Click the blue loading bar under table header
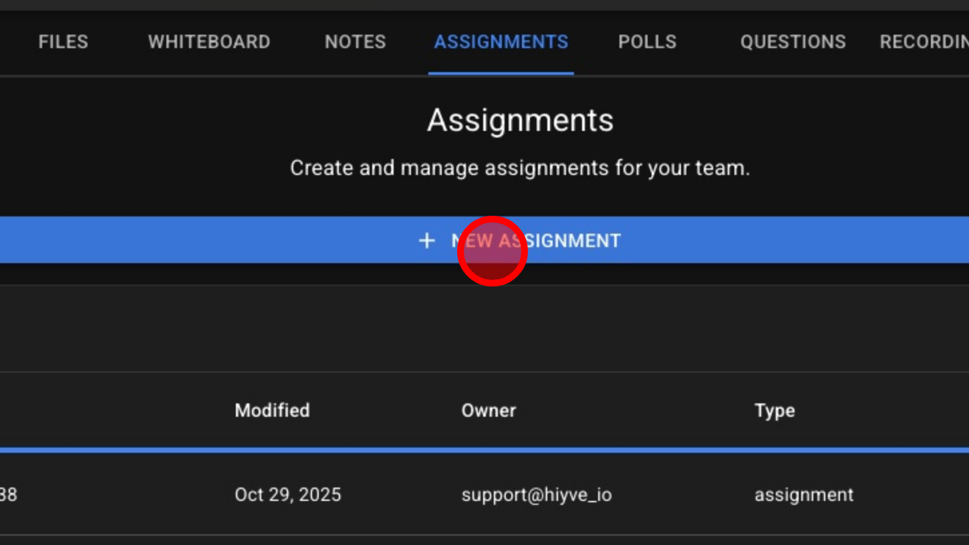 pos(484,450)
